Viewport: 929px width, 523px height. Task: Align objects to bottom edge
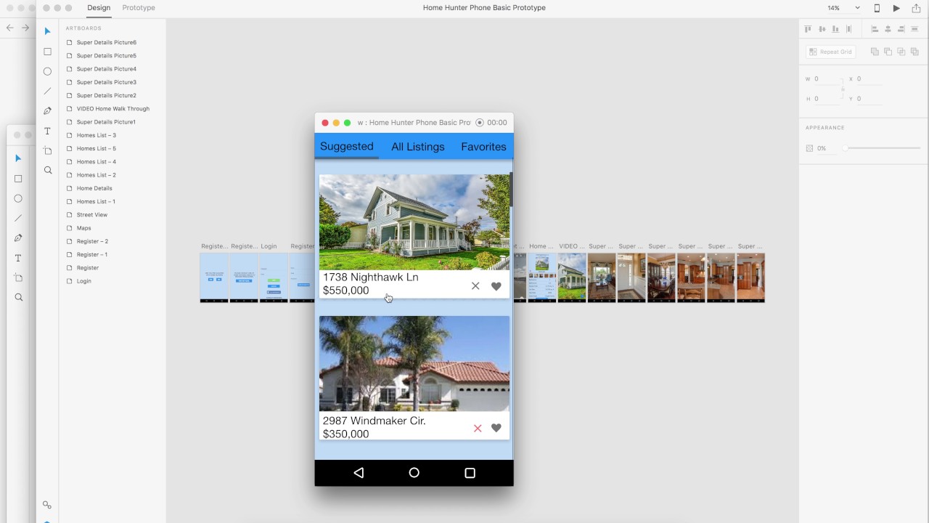[x=835, y=29]
